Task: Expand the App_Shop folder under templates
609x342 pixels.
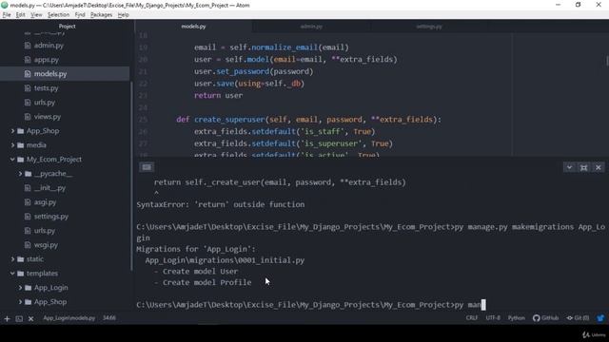Action: pos(20,302)
